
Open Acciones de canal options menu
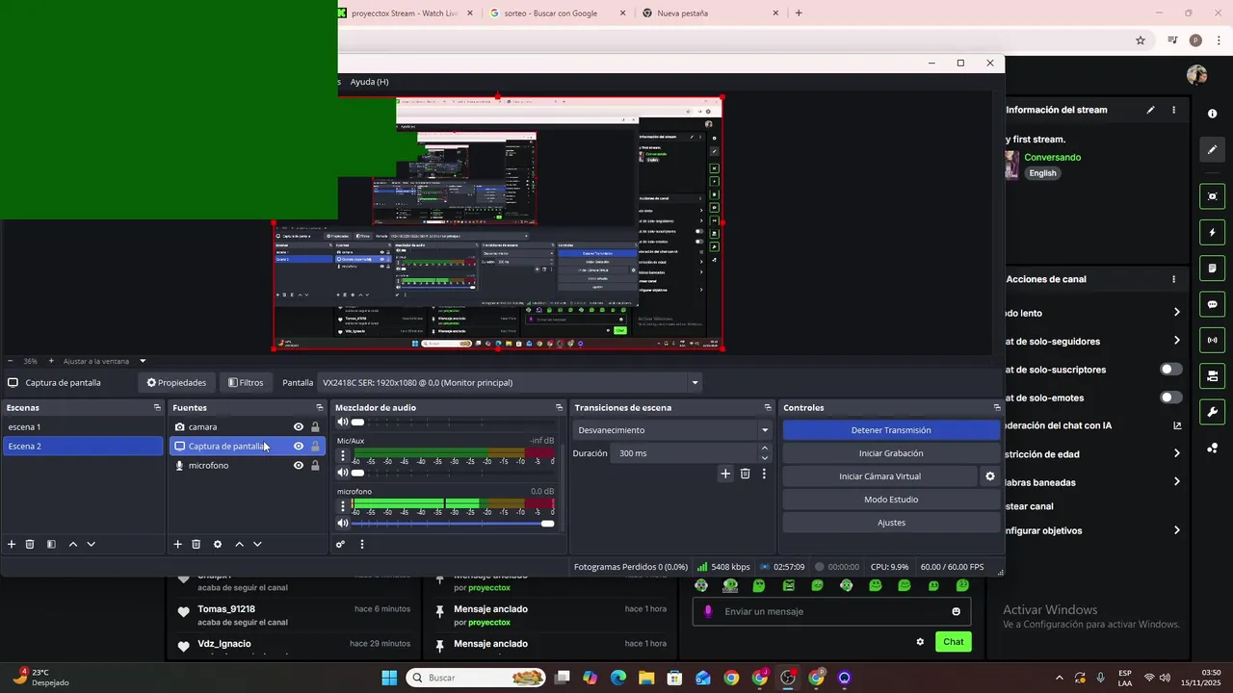(1173, 279)
